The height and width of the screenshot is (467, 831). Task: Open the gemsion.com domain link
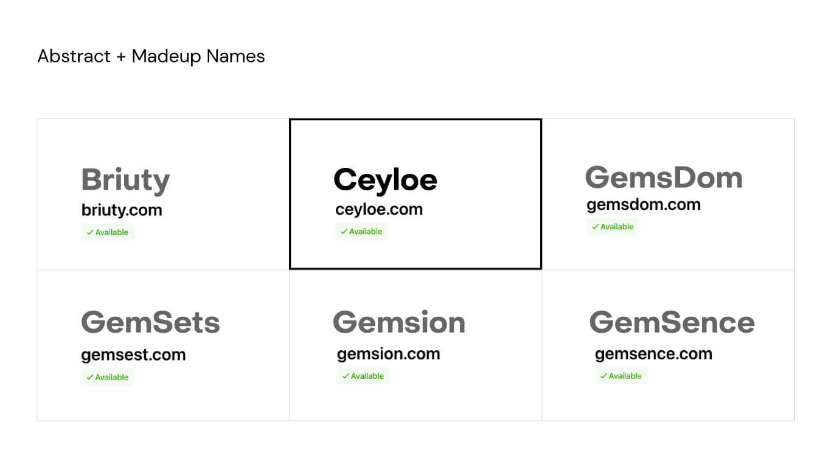(388, 354)
